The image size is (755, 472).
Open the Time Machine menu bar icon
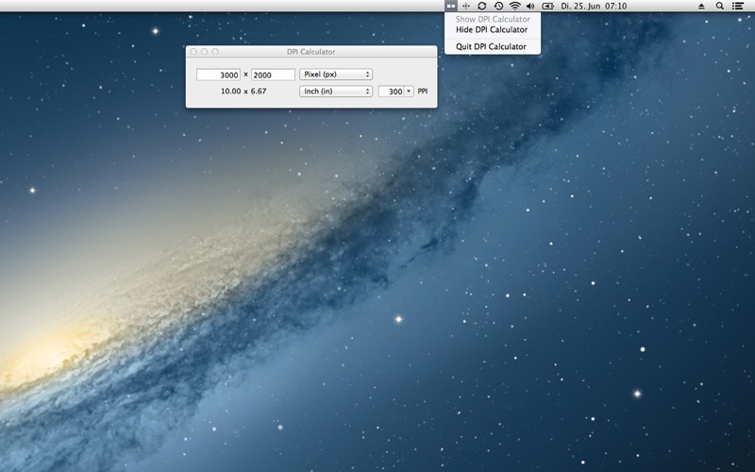pos(498,6)
